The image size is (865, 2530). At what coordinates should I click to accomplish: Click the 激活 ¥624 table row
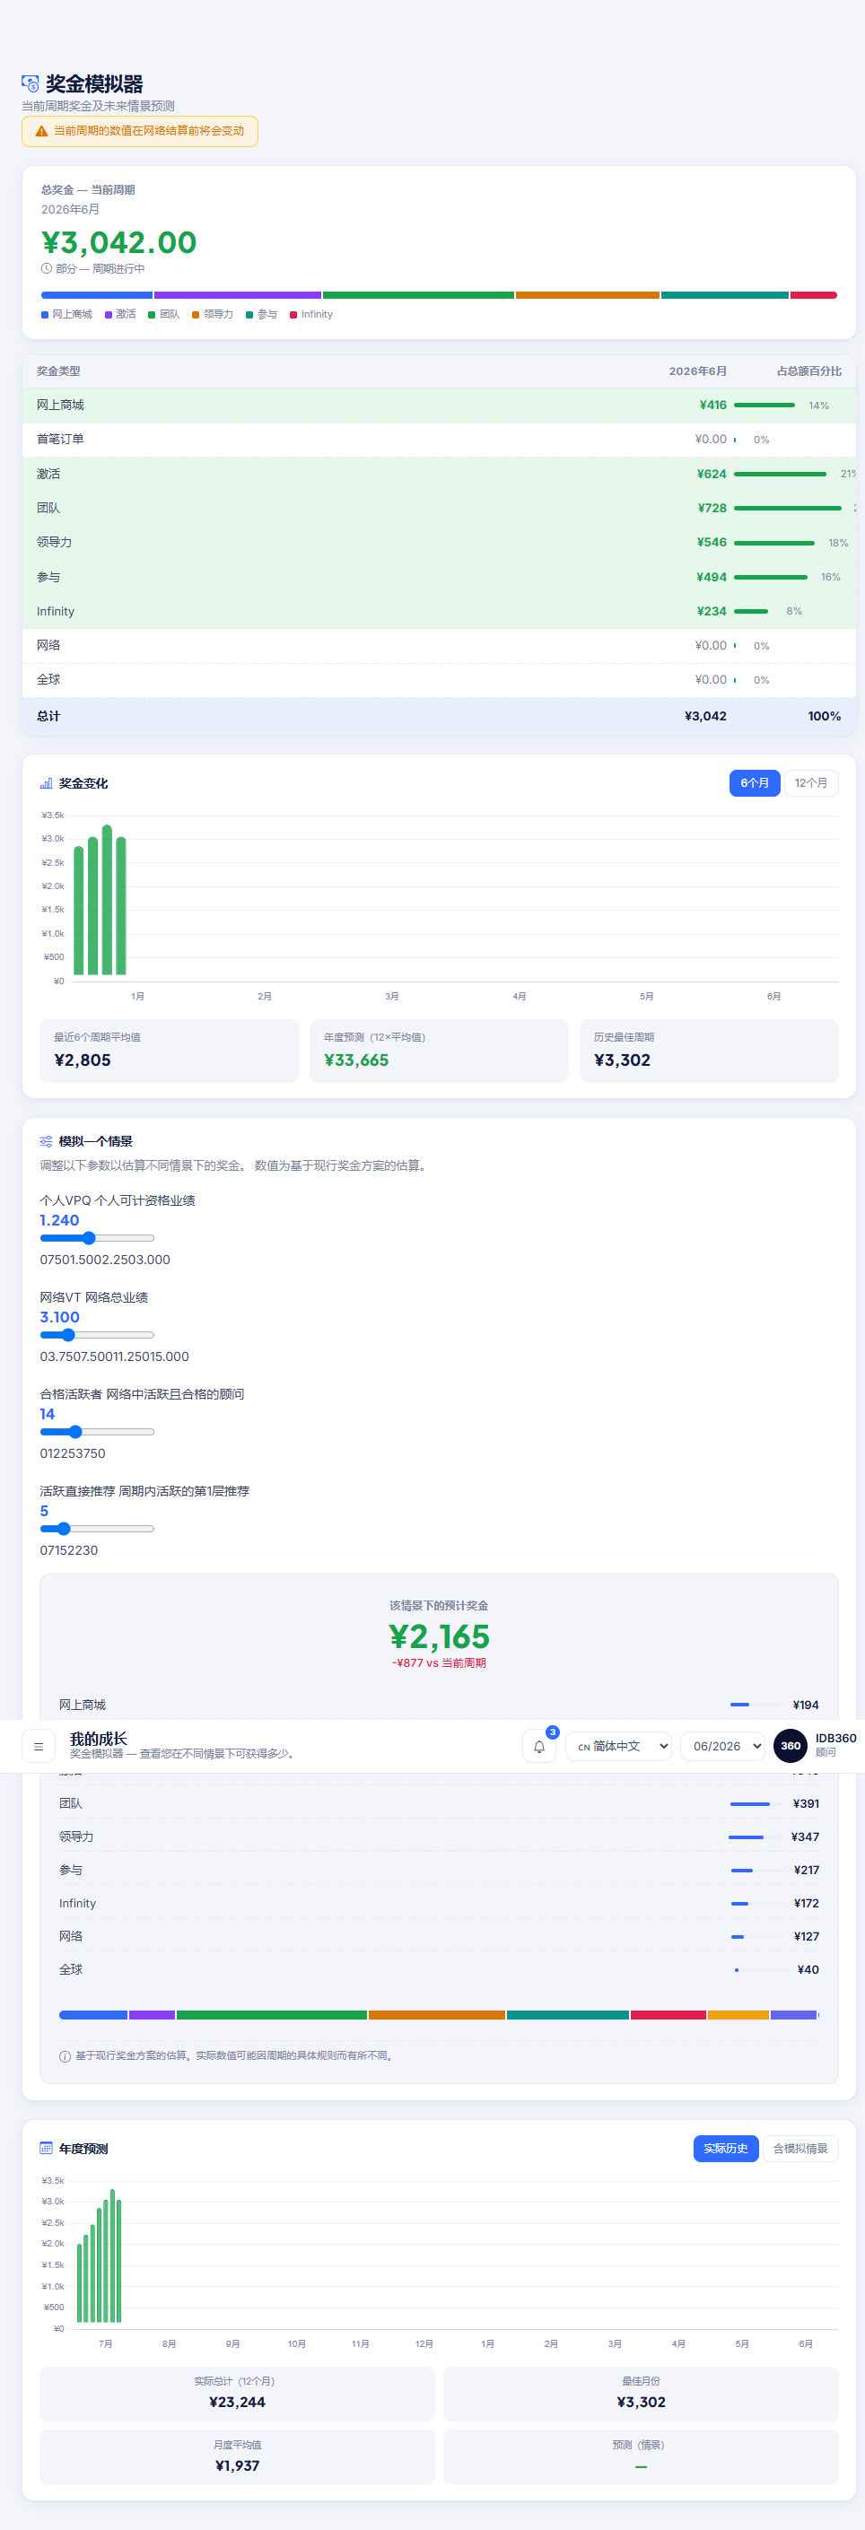tap(439, 474)
